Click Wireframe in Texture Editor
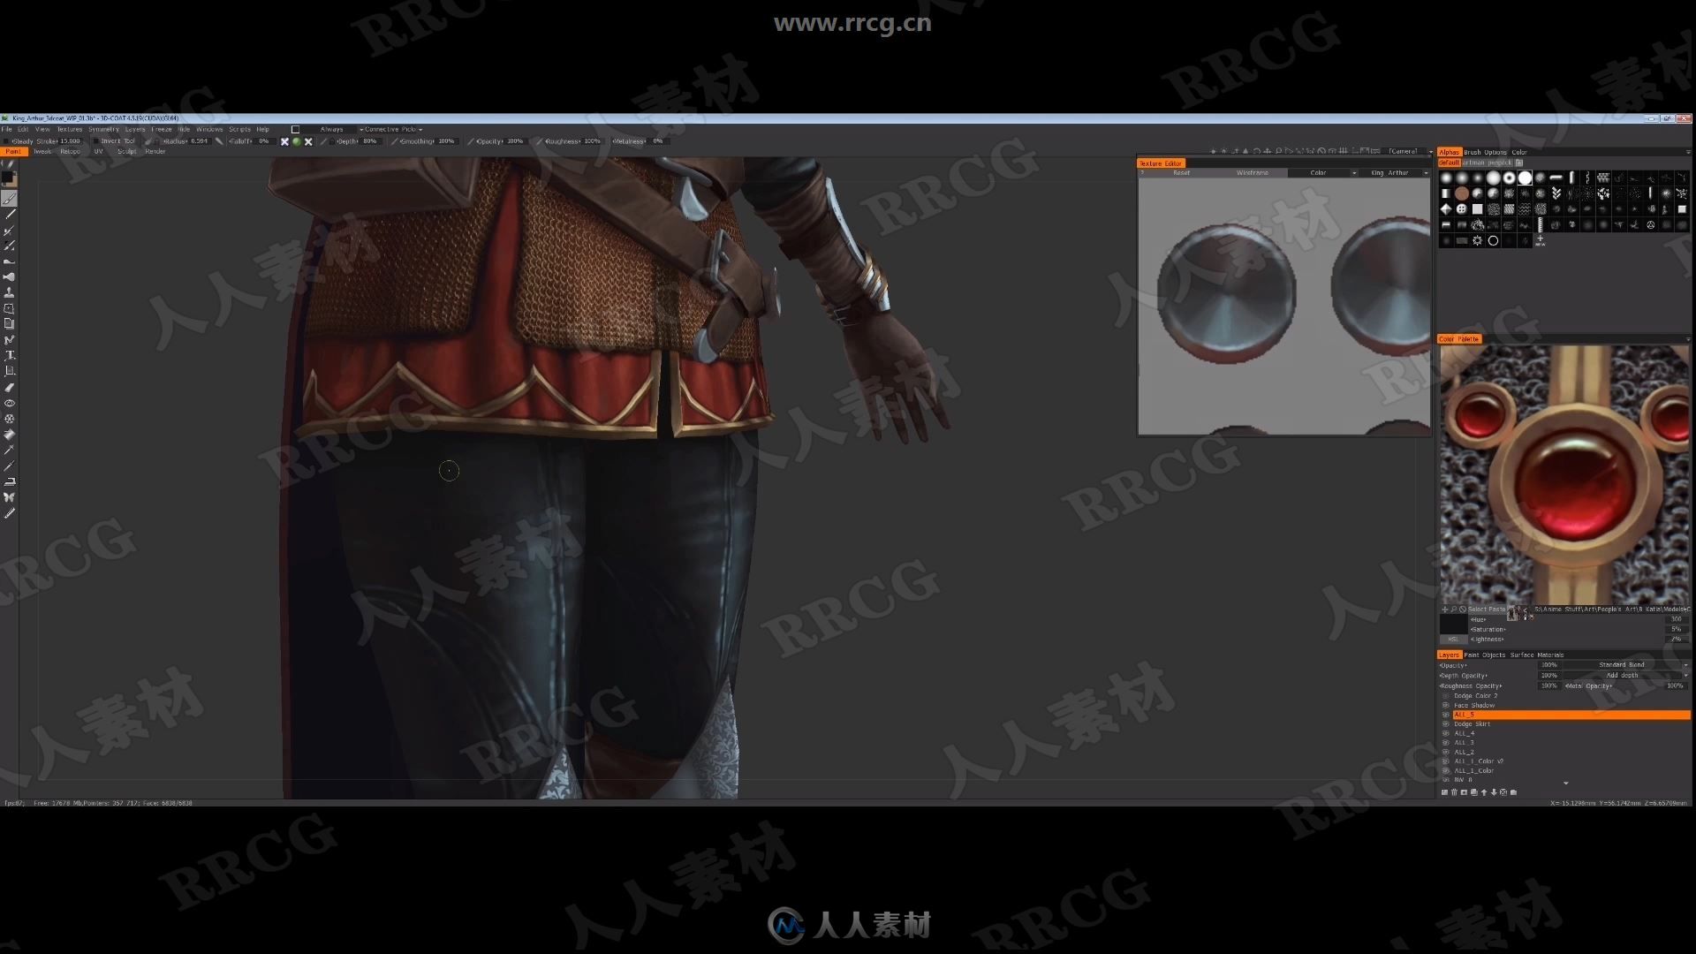1696x954 pixels. pos(1252,173)
